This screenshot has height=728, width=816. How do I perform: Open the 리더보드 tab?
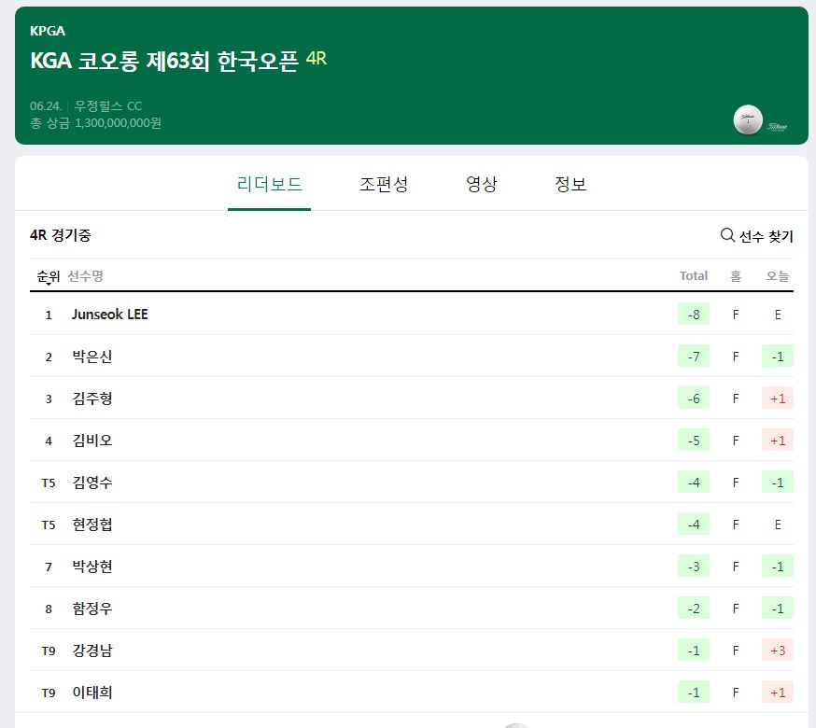click(x=269, y=184)
